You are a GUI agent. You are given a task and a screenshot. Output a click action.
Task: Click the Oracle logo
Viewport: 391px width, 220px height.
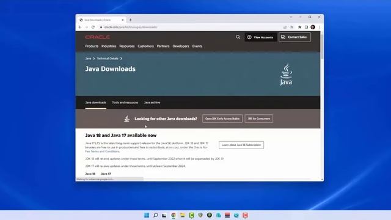[97, 37]
